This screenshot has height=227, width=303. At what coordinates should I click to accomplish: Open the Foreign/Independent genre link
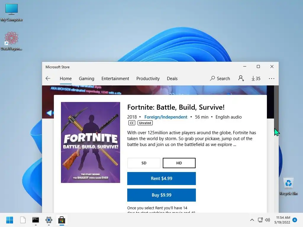[x=166, y=117]
